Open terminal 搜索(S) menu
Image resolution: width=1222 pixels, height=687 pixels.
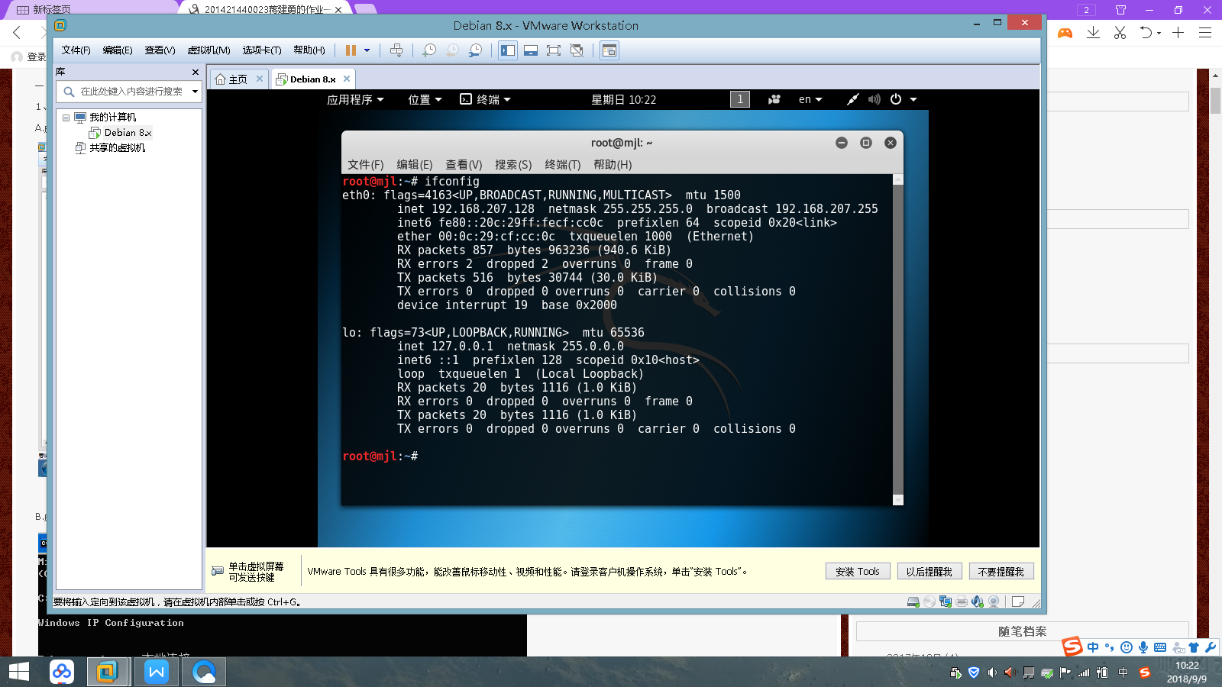(x=513, y=165)
